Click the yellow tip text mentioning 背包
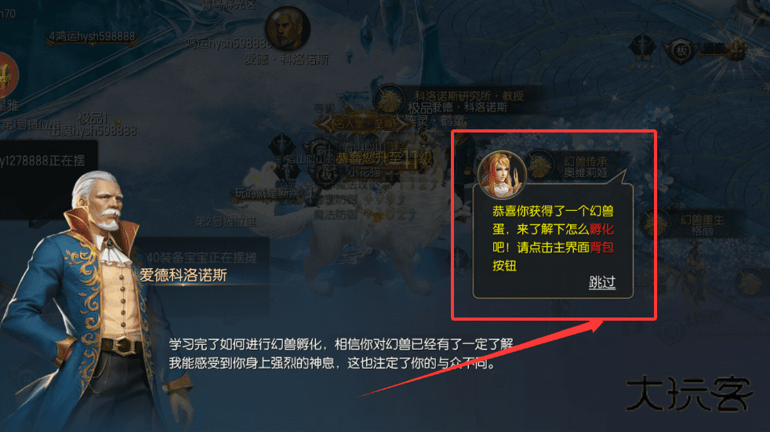 coord(553,238)
